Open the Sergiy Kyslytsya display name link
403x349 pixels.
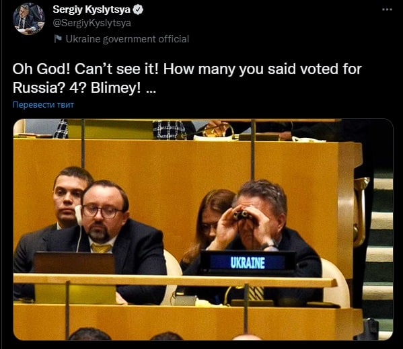(x=91, y=10)
